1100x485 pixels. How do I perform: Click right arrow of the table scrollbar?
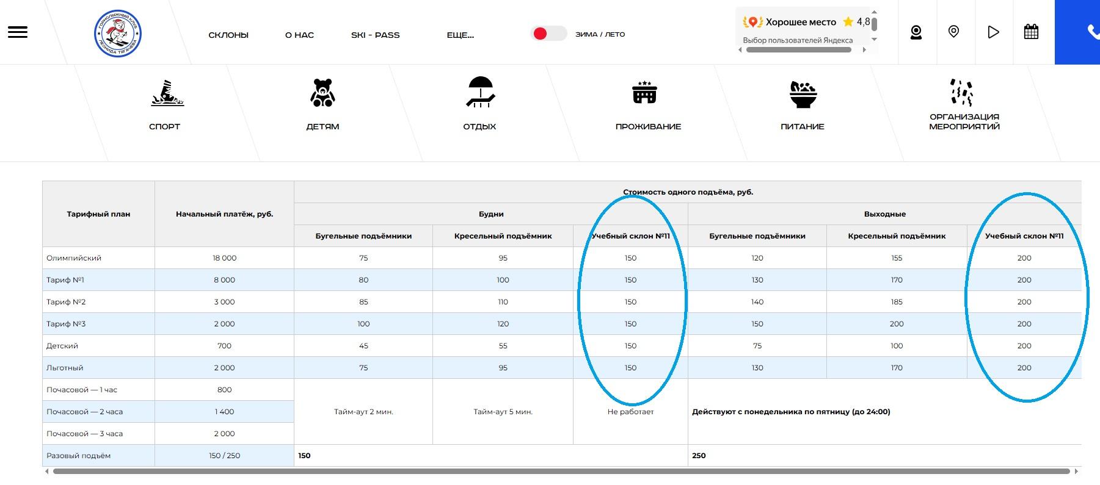click(1077, 471)
